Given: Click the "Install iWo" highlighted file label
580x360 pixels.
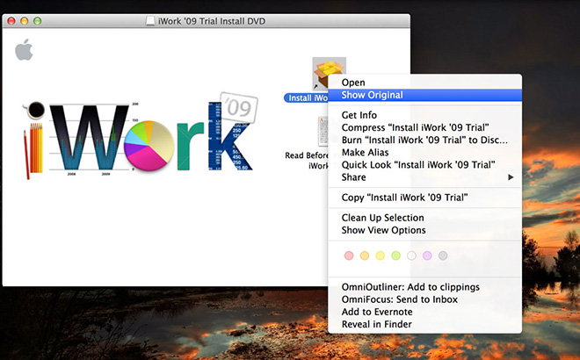Looking at the screenshot, I should [307, 98].
